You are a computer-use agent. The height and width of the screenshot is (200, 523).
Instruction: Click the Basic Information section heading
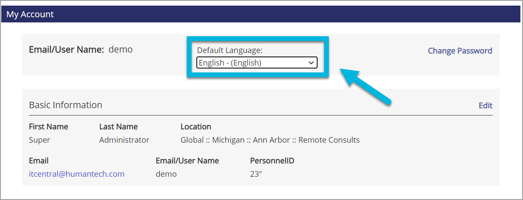[66, 105]
